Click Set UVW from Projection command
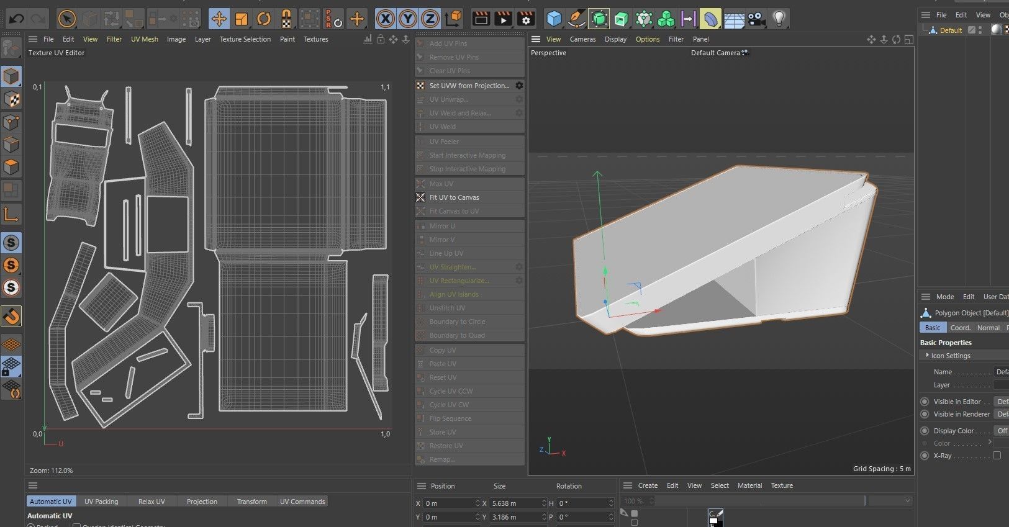Screen dimensions: 1009x527 (469, 86)
